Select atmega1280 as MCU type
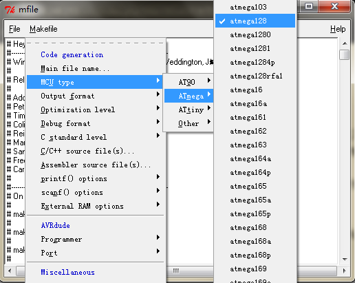 (x=255, y=34)
